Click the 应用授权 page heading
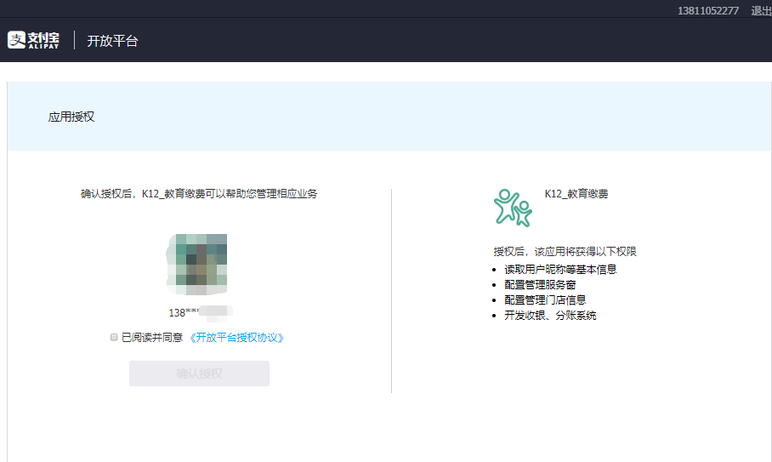Screen dimensions: 772x462 tap(71, 117)
